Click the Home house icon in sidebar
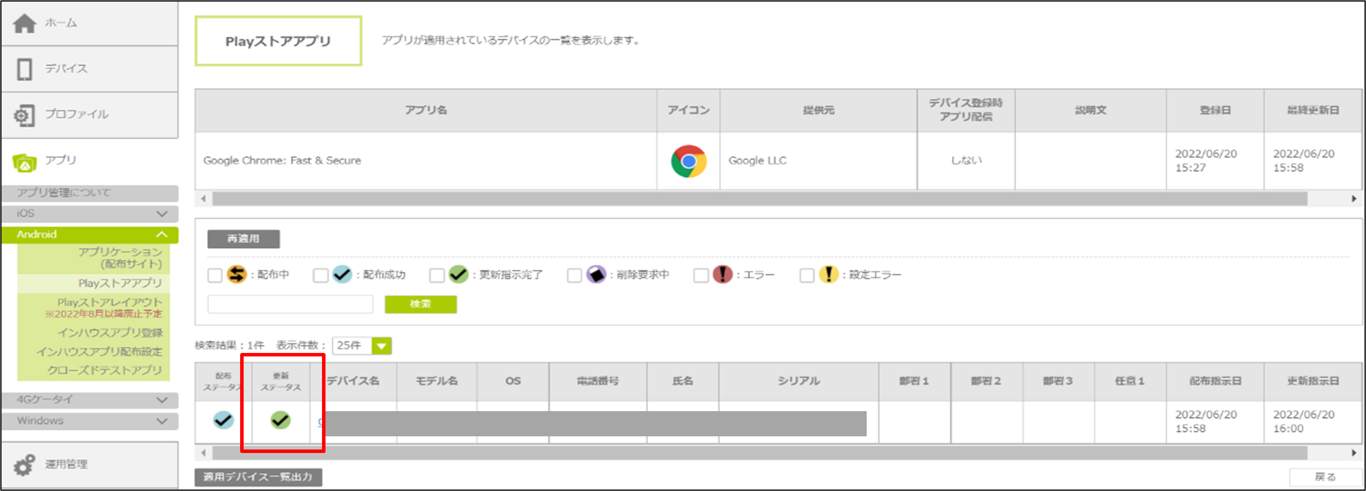The image size is (1366, 491). coord(24,23)
